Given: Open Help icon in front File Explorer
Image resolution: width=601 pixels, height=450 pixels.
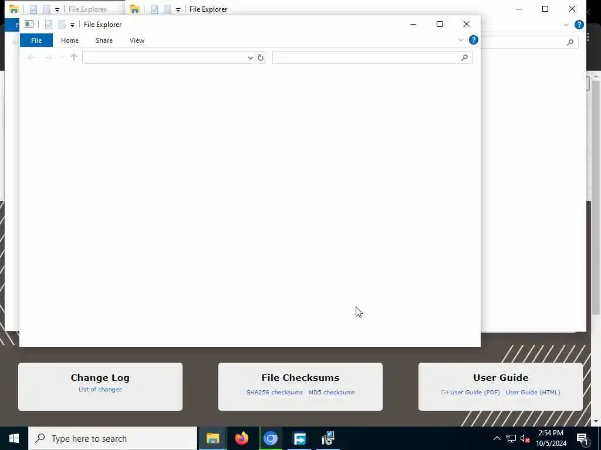Looking at the screenshot, I should (474, 40).
